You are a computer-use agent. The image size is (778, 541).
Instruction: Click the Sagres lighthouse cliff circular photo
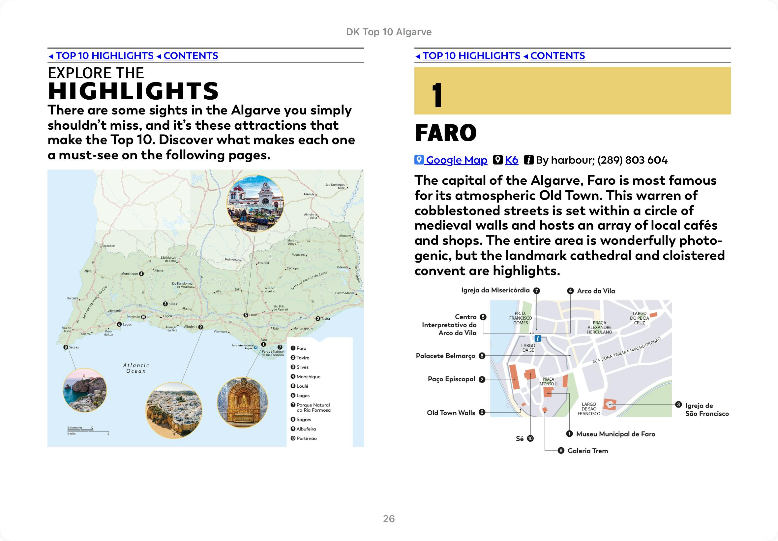pyautogui.click(x=85, y=390)
